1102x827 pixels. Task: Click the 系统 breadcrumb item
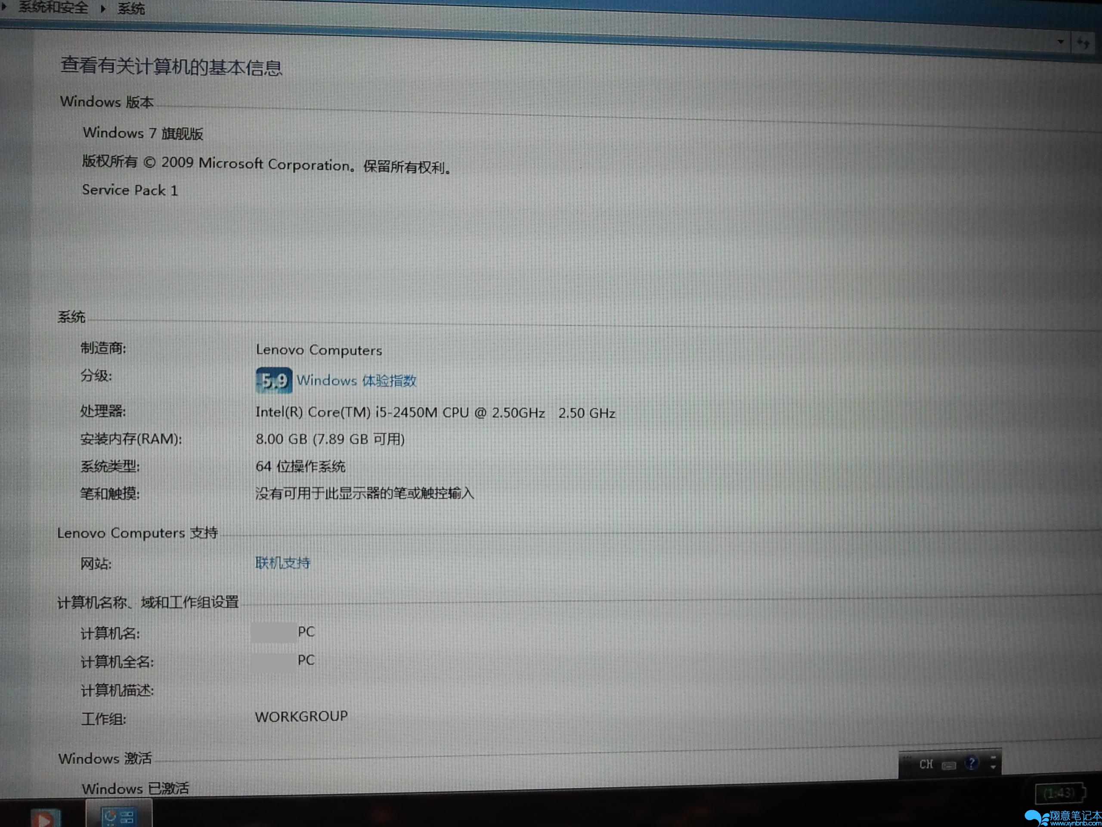click(x=131, y=9)
